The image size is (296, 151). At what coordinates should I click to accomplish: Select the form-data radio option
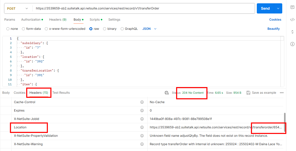coord(23,29)
